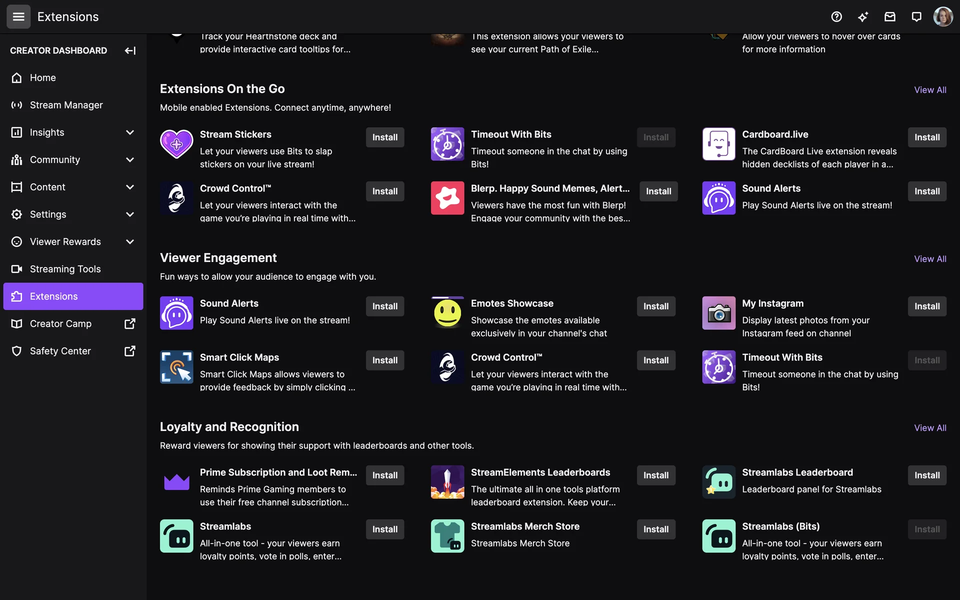Expand the Settings sidebar chevron
This screenshot has height=600, width=960.
[x=130, y=214]
